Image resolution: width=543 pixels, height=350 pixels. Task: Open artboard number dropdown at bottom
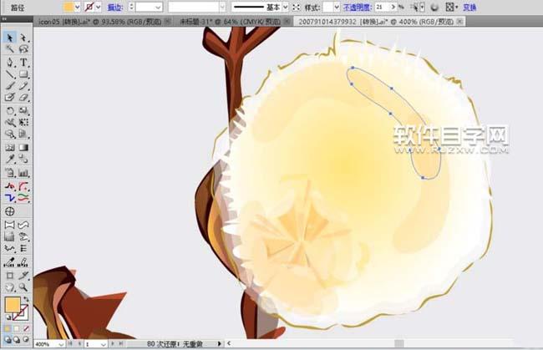click(103, 344)
